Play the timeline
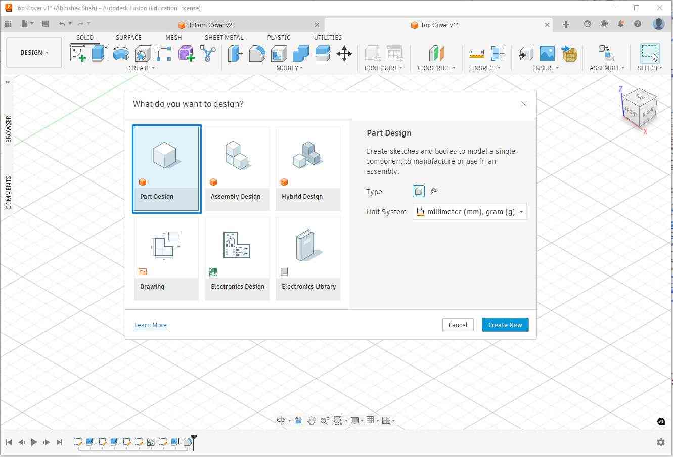The width and height of the screenshot is (673, 457). [x=34, y=442]
